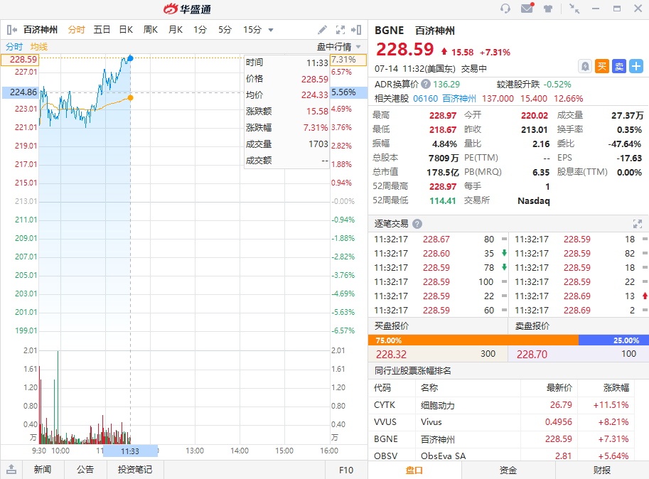Select the 财报 financial reports tab
This screenshot has width=649, height=479.
coord(602,470)
